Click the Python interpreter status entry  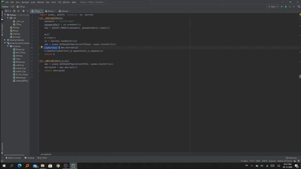285,161
